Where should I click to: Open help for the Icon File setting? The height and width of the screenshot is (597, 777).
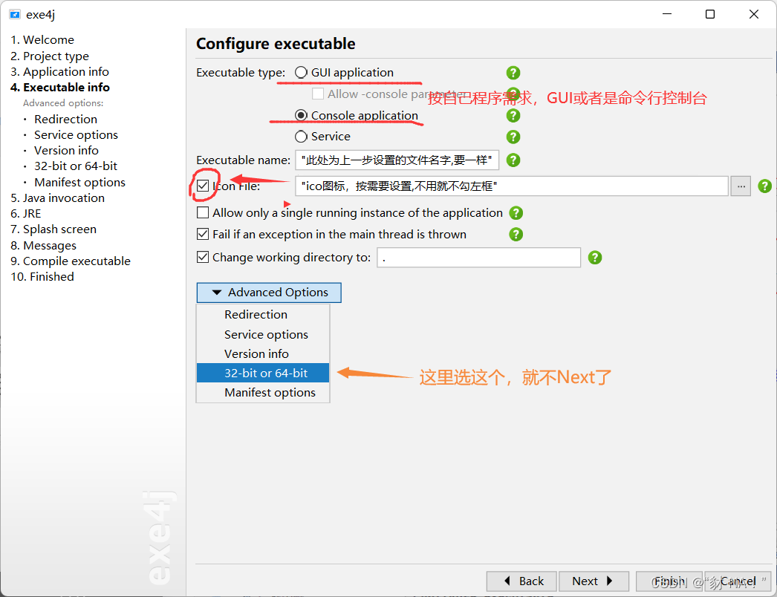[764, 186]
